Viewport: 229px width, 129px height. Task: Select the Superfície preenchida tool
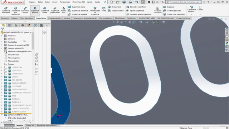coord(55,10)
